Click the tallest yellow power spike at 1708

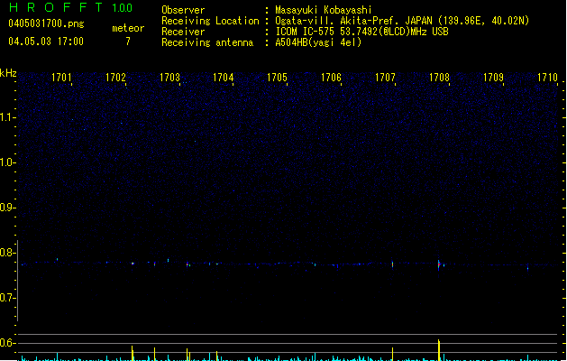pyautogui.click(x=439, y=350)
